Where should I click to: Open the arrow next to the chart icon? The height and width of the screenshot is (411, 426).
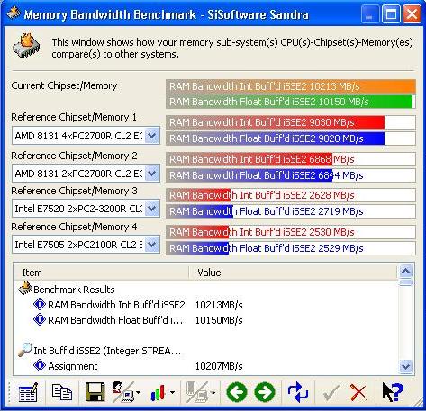click(173, 392)
